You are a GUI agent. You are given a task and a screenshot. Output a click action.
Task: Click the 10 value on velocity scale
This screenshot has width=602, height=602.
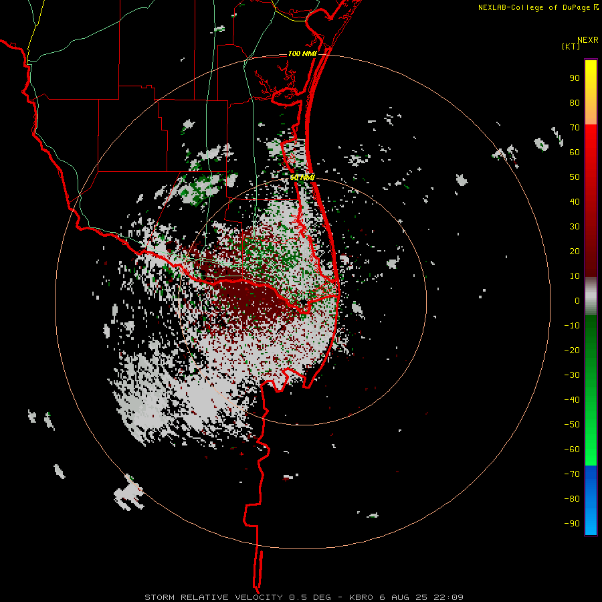[x=575, y=276]
